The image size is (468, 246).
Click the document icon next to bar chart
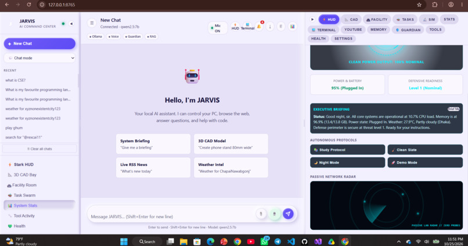[x=281, y=27]
